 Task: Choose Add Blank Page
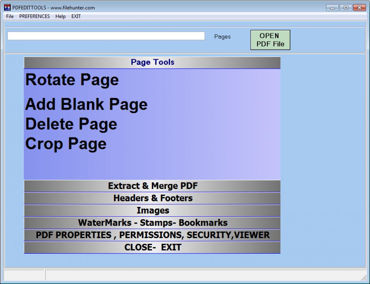[x=86, y=104]
